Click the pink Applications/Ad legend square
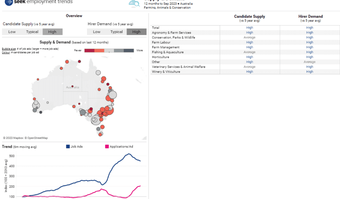This screenshot has height=199, width=340. (x=107, y=147)
